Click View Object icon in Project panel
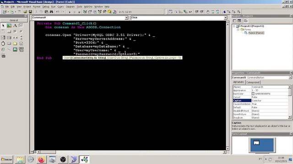293x164 pixels. [x=239, y=20]
